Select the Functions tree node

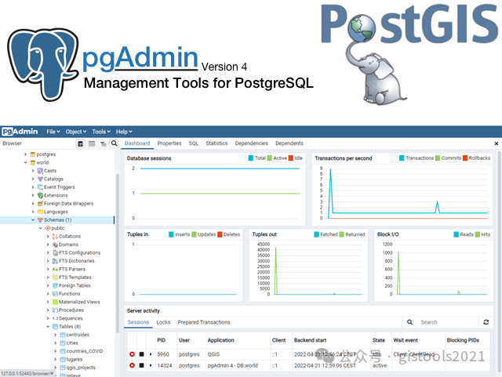coord(70,294)
